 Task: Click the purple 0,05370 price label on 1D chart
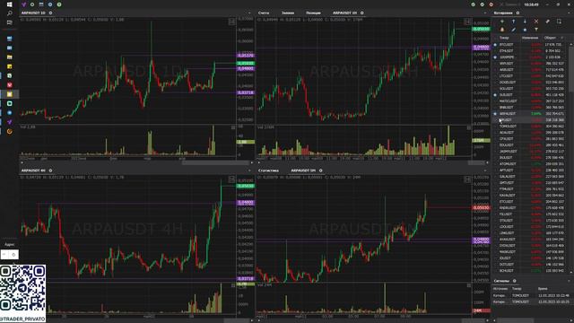pyautogui.click(x=245, y=56)
